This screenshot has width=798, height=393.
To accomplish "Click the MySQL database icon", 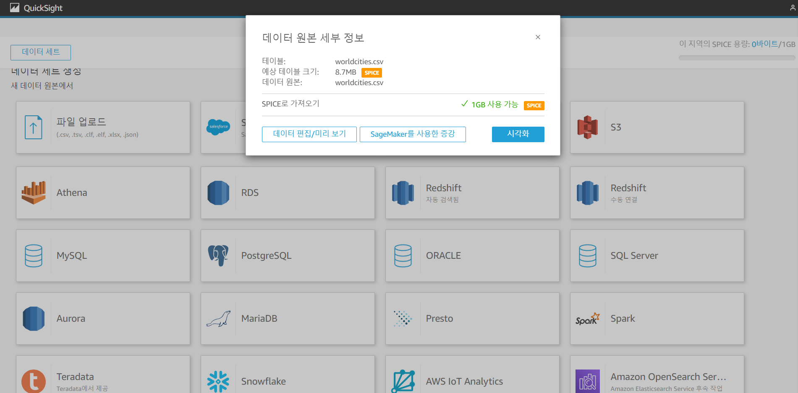I will [x=34, y=256].
